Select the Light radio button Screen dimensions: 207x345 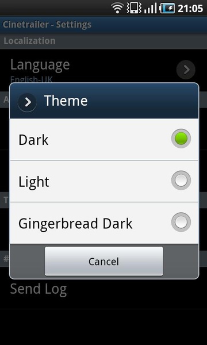point(181,181)
